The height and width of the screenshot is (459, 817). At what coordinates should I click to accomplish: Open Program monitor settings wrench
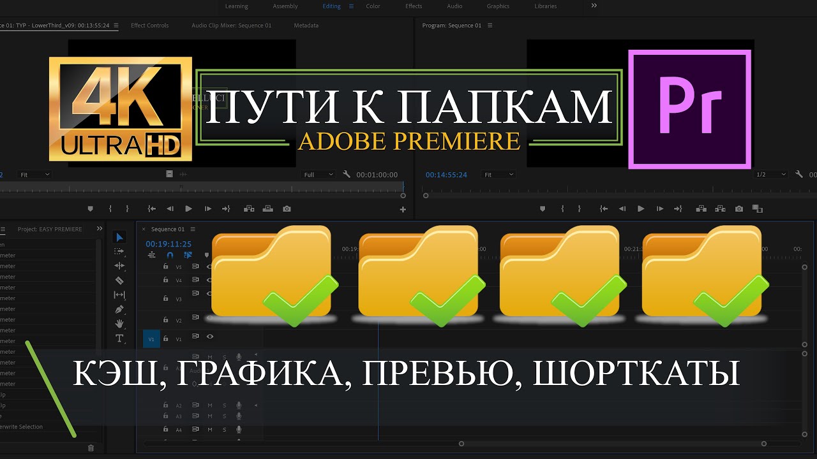pyautogui.click(x=799, y=175)
